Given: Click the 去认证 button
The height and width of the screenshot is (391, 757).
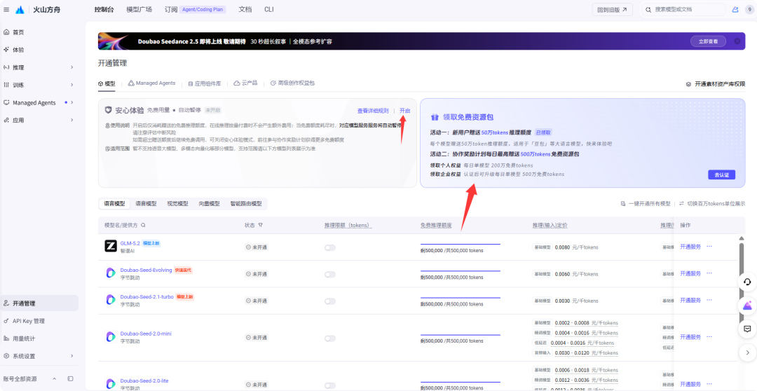Looking at the screenshot, I should 721,174.
